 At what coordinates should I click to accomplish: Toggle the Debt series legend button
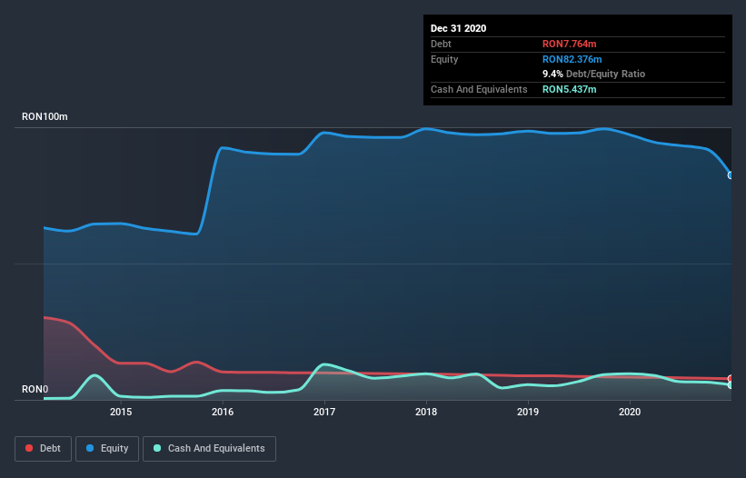point(44,449)
